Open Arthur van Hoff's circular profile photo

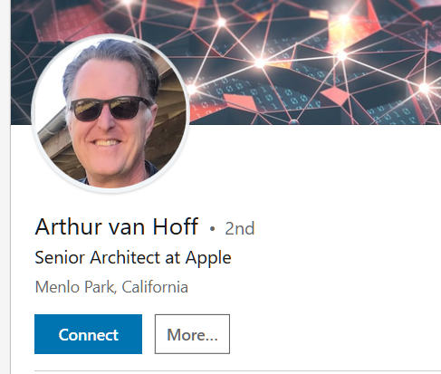(110, 113)
